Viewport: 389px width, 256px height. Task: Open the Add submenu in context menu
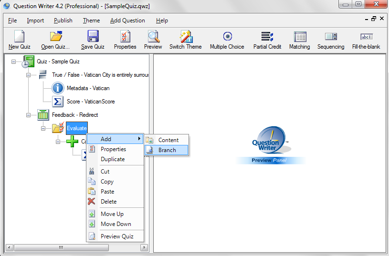(116, 139)
